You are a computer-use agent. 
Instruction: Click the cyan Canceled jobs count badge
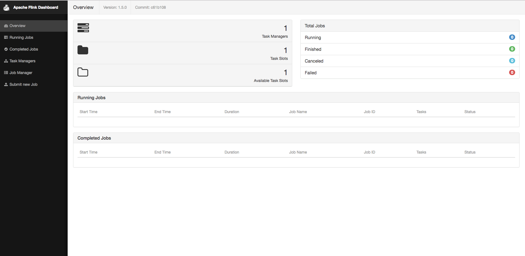(512, 61)
